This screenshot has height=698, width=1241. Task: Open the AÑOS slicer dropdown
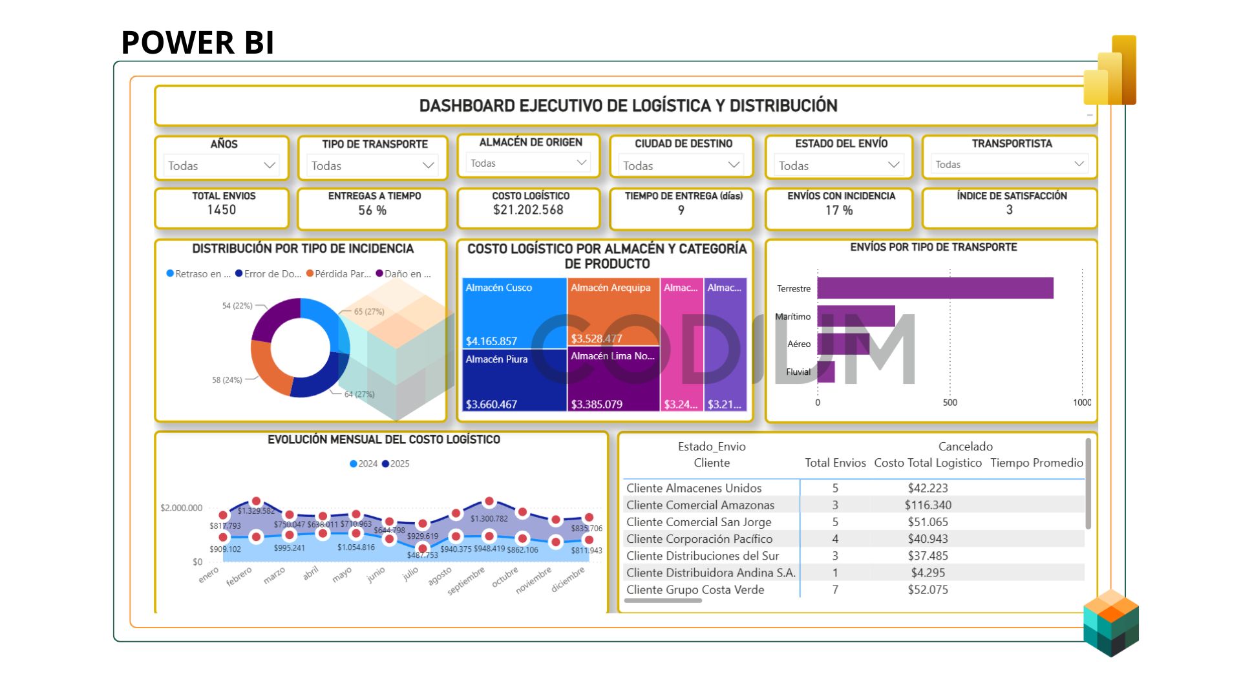tap(222, 166)
